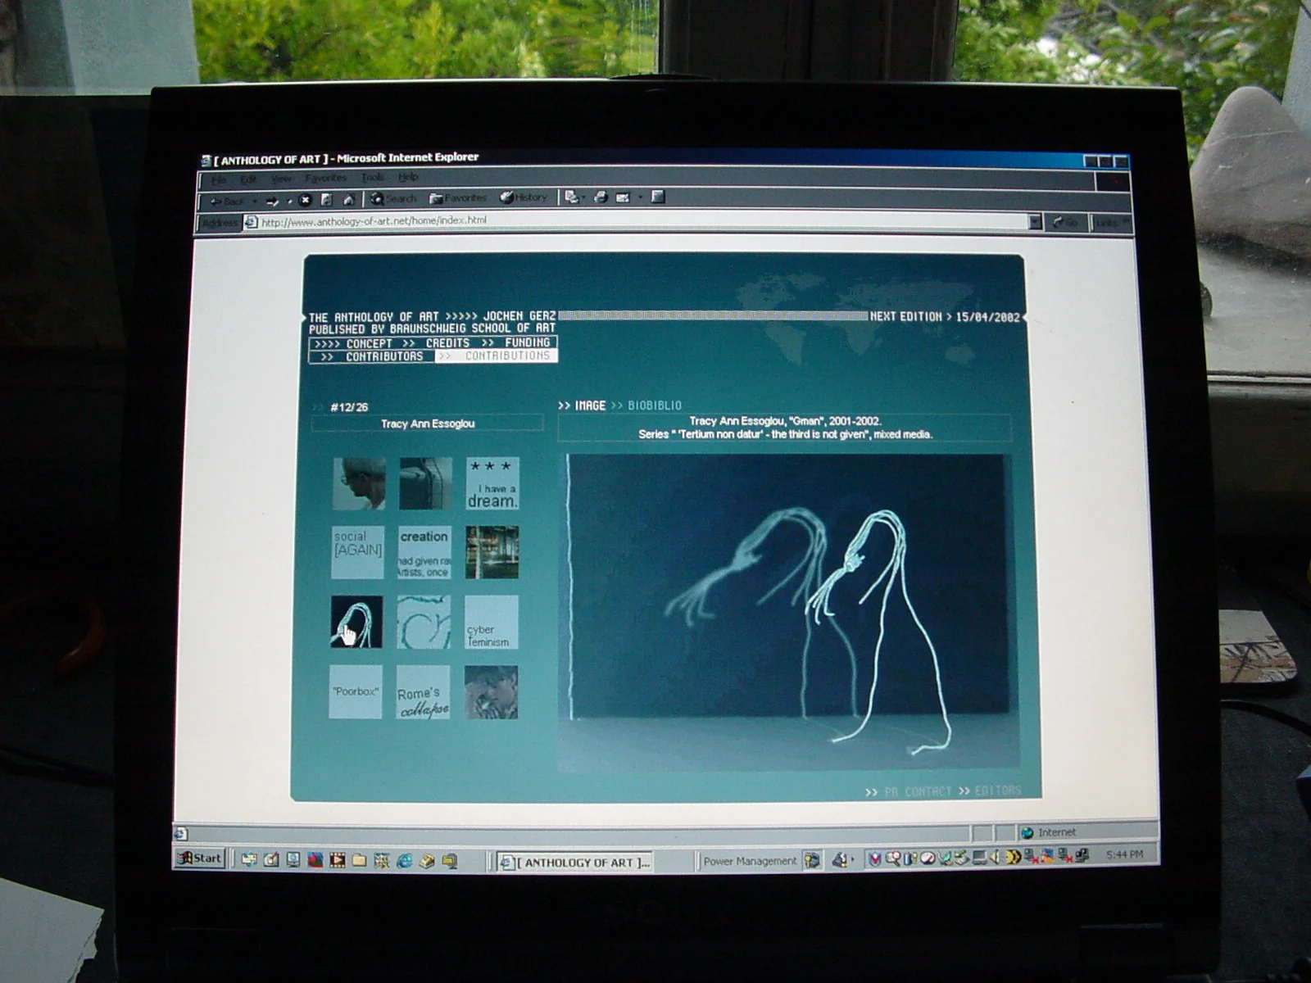
Task: Click the PR CONTACT link
Action: (918, 791)
